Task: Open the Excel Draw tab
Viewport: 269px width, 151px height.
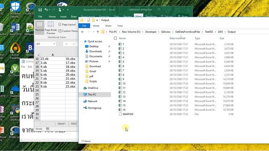Action: (74, 17)
